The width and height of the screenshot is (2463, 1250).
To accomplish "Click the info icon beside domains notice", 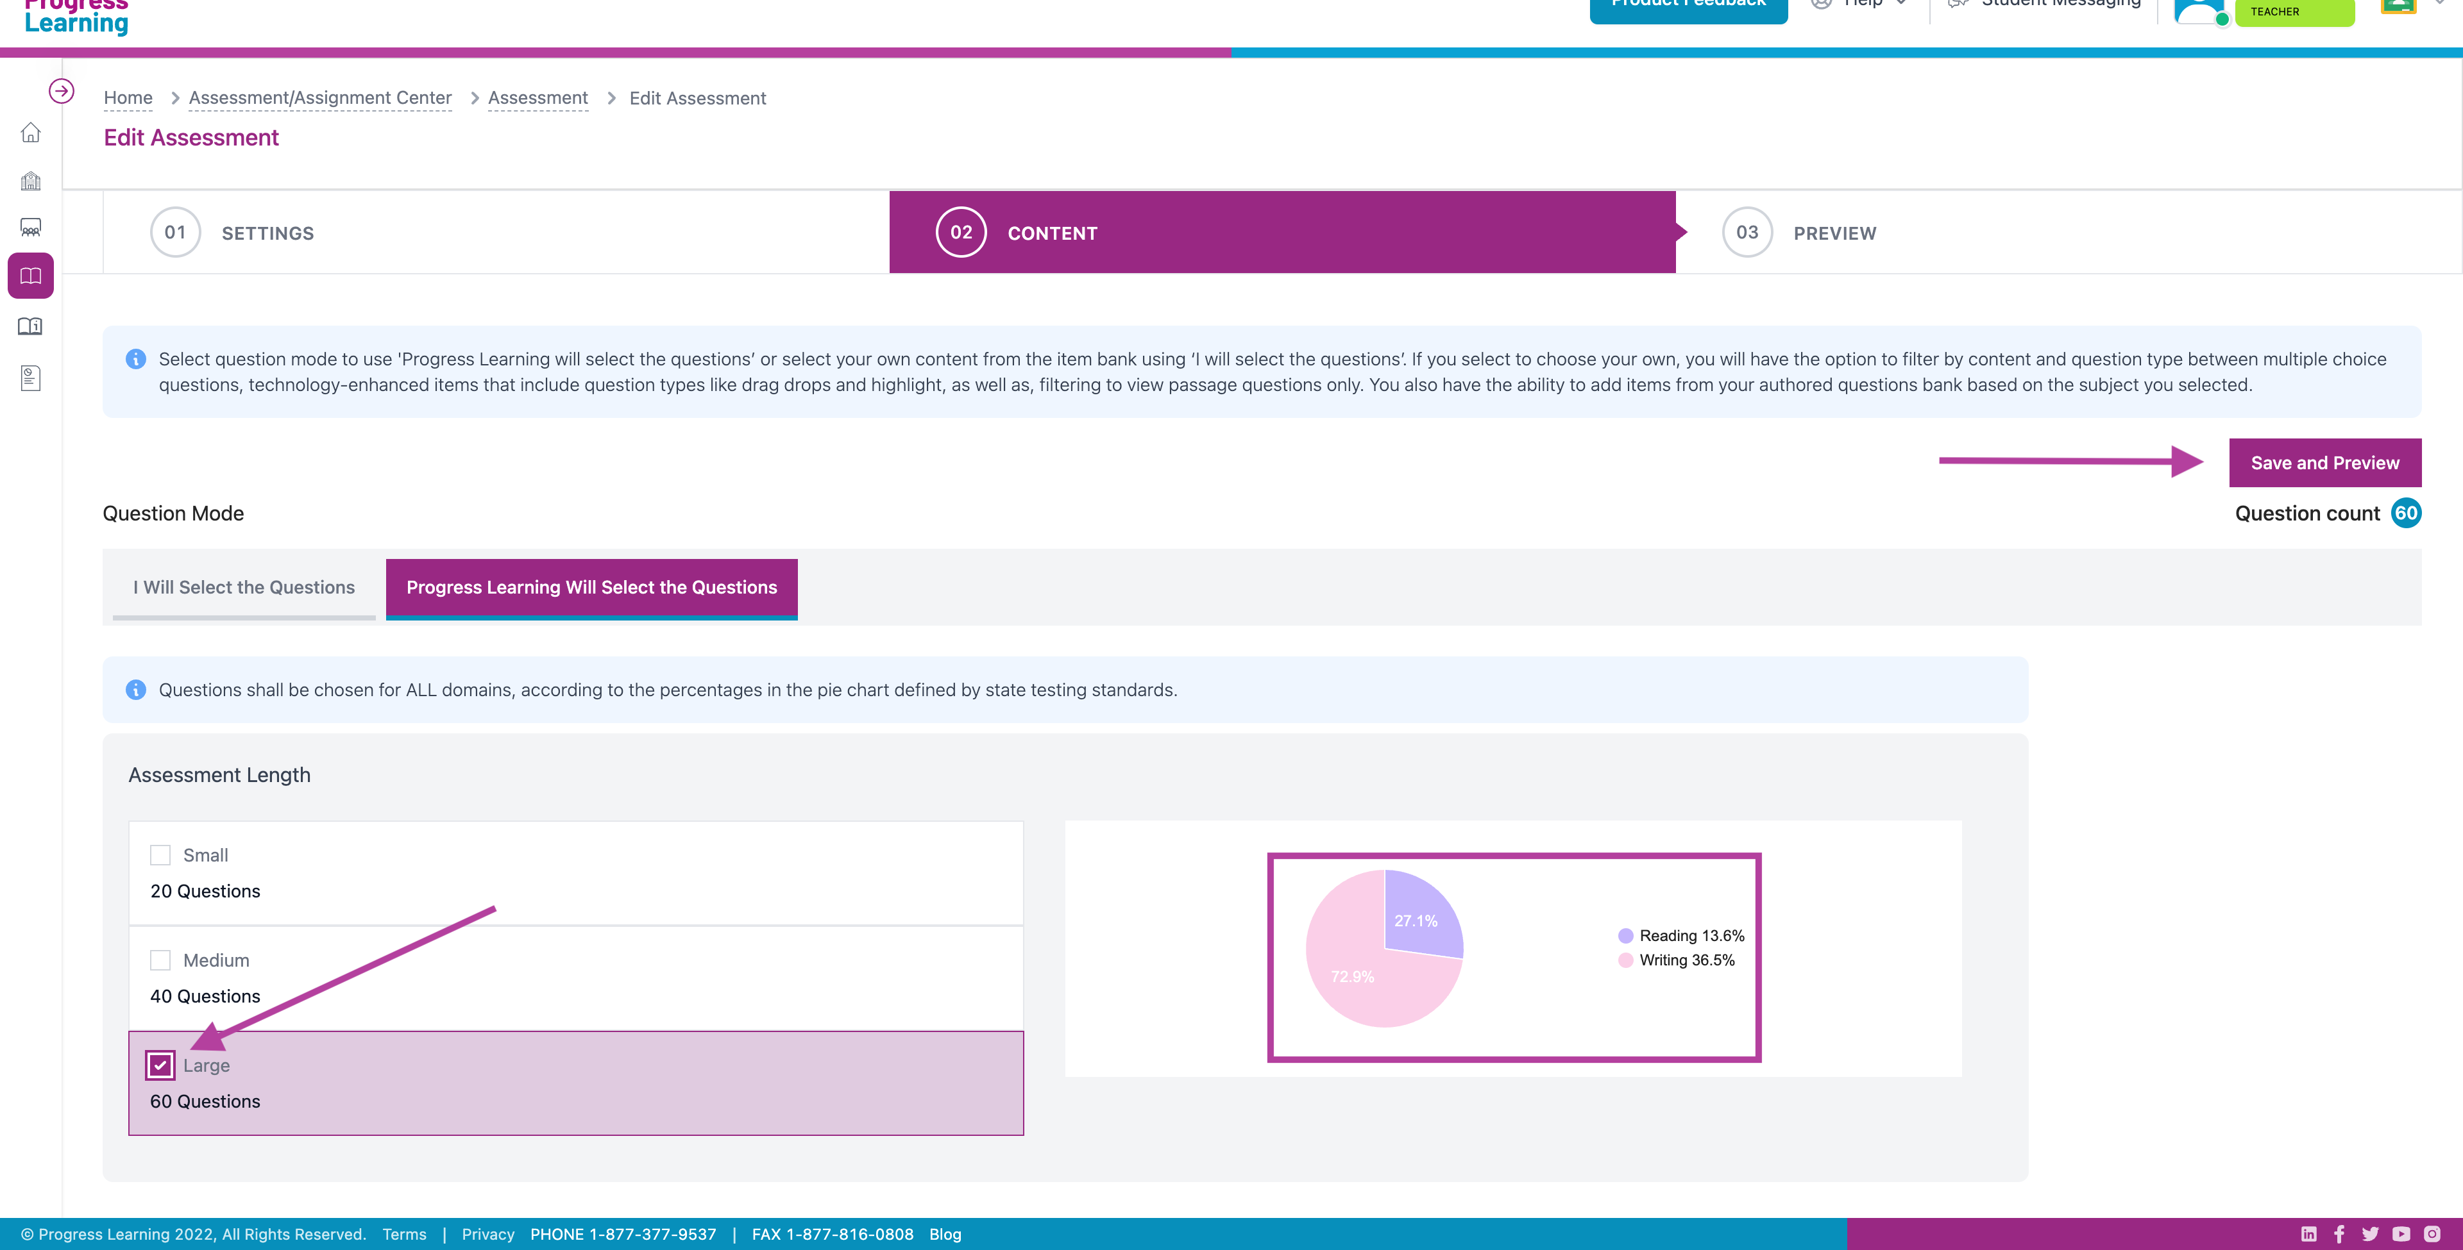I will [136, 690].
